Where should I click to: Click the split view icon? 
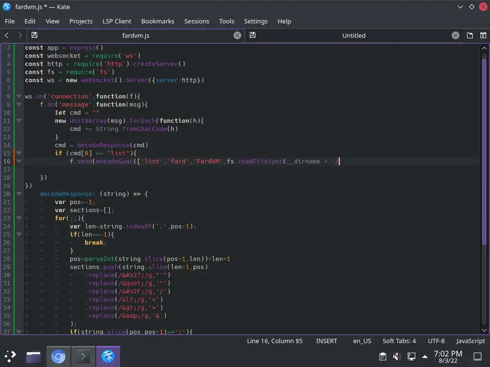(x=483, y=35)
